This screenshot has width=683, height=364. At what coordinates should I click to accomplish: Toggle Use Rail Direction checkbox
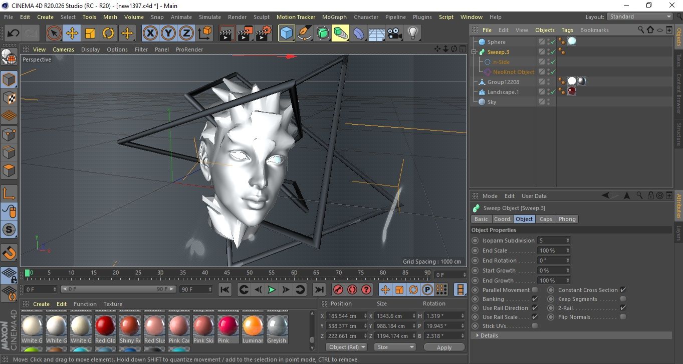[535, 308]
